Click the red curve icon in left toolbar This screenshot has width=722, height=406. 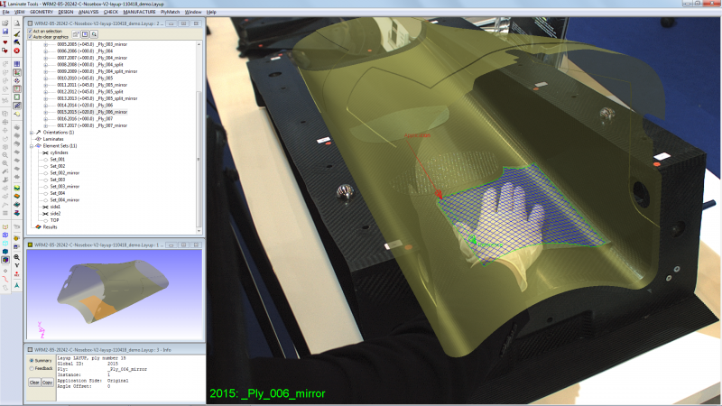pos(5,277)
